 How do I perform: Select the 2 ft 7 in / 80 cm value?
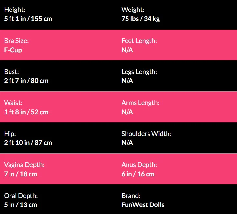pyautogui.click(x=26, y=81)
